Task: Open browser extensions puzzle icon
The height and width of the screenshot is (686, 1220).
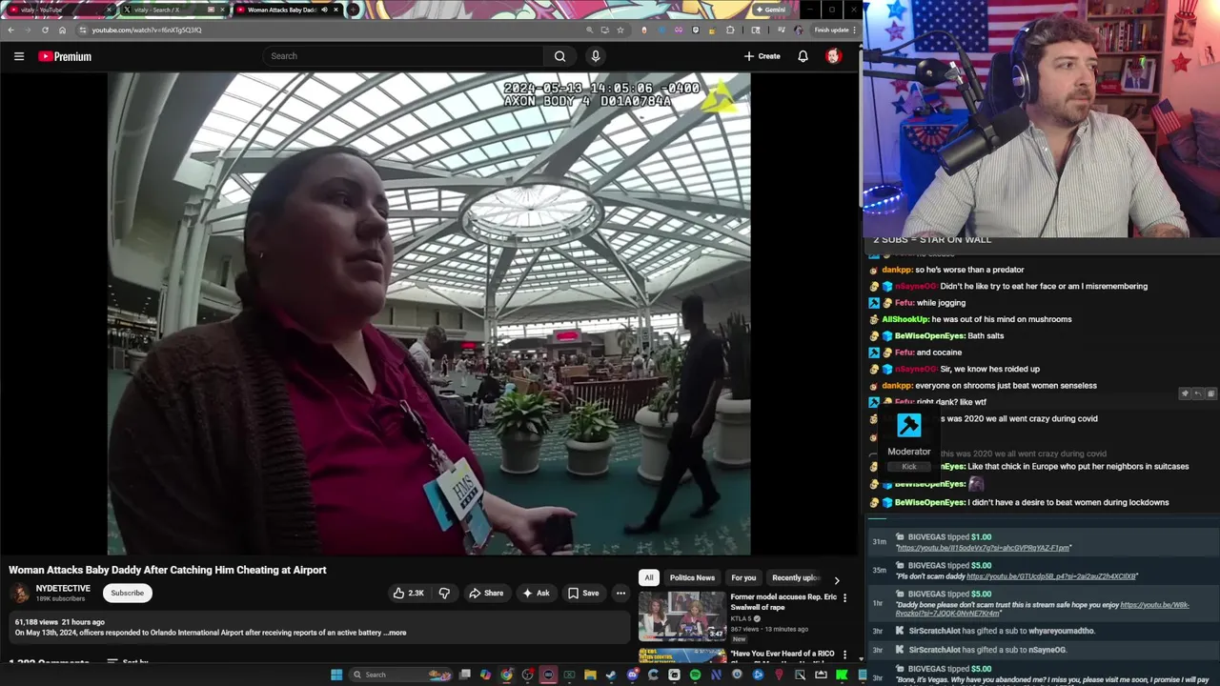Action: point(730,30)
